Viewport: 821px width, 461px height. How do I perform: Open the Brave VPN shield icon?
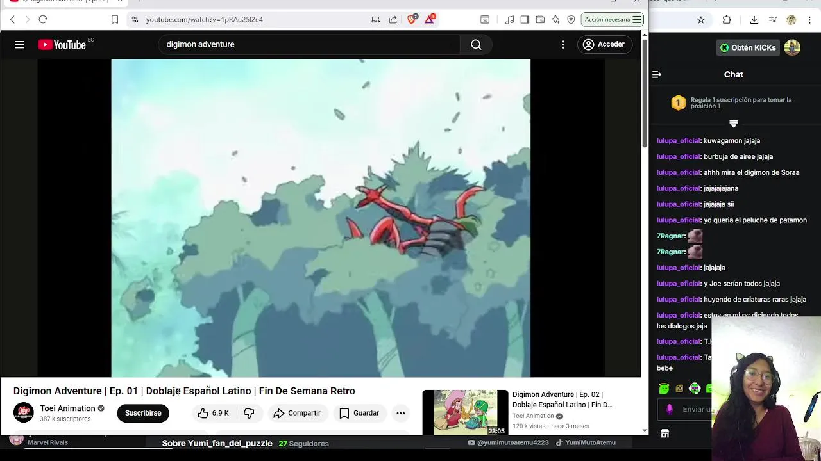[571, 19]
